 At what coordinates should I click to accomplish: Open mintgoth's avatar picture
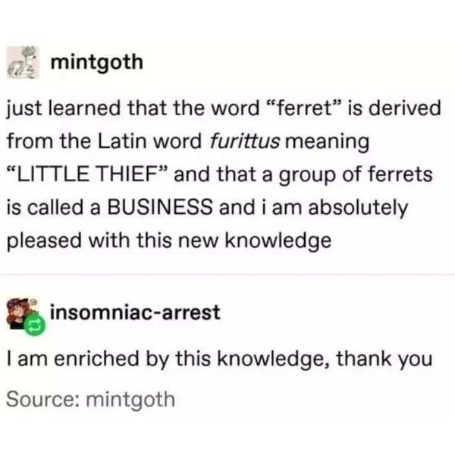click(23, 62)
